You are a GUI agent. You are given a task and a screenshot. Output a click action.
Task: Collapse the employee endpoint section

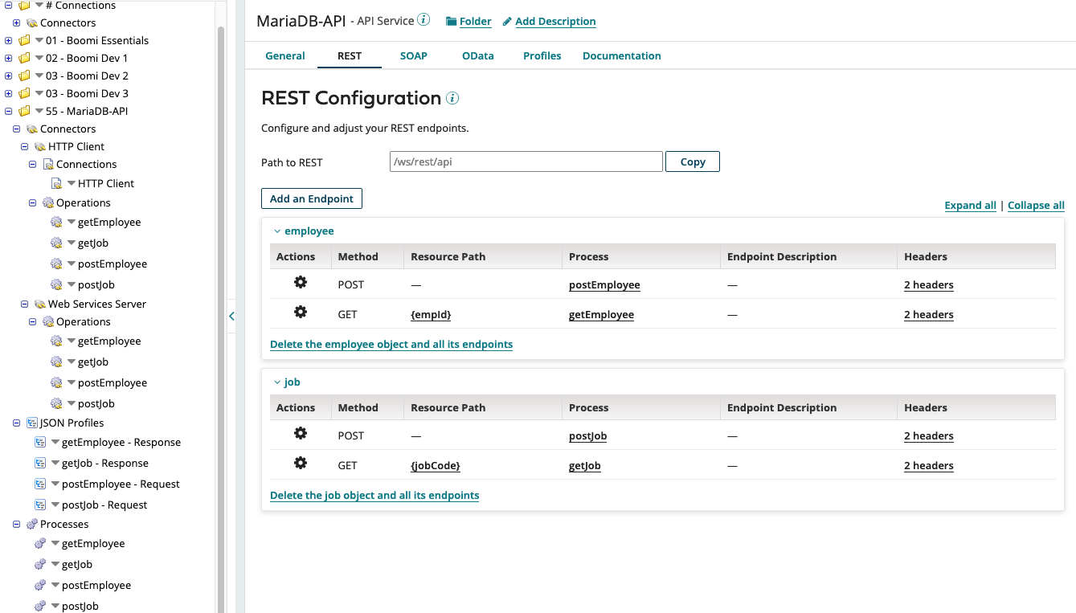click(x=277, y=231)
